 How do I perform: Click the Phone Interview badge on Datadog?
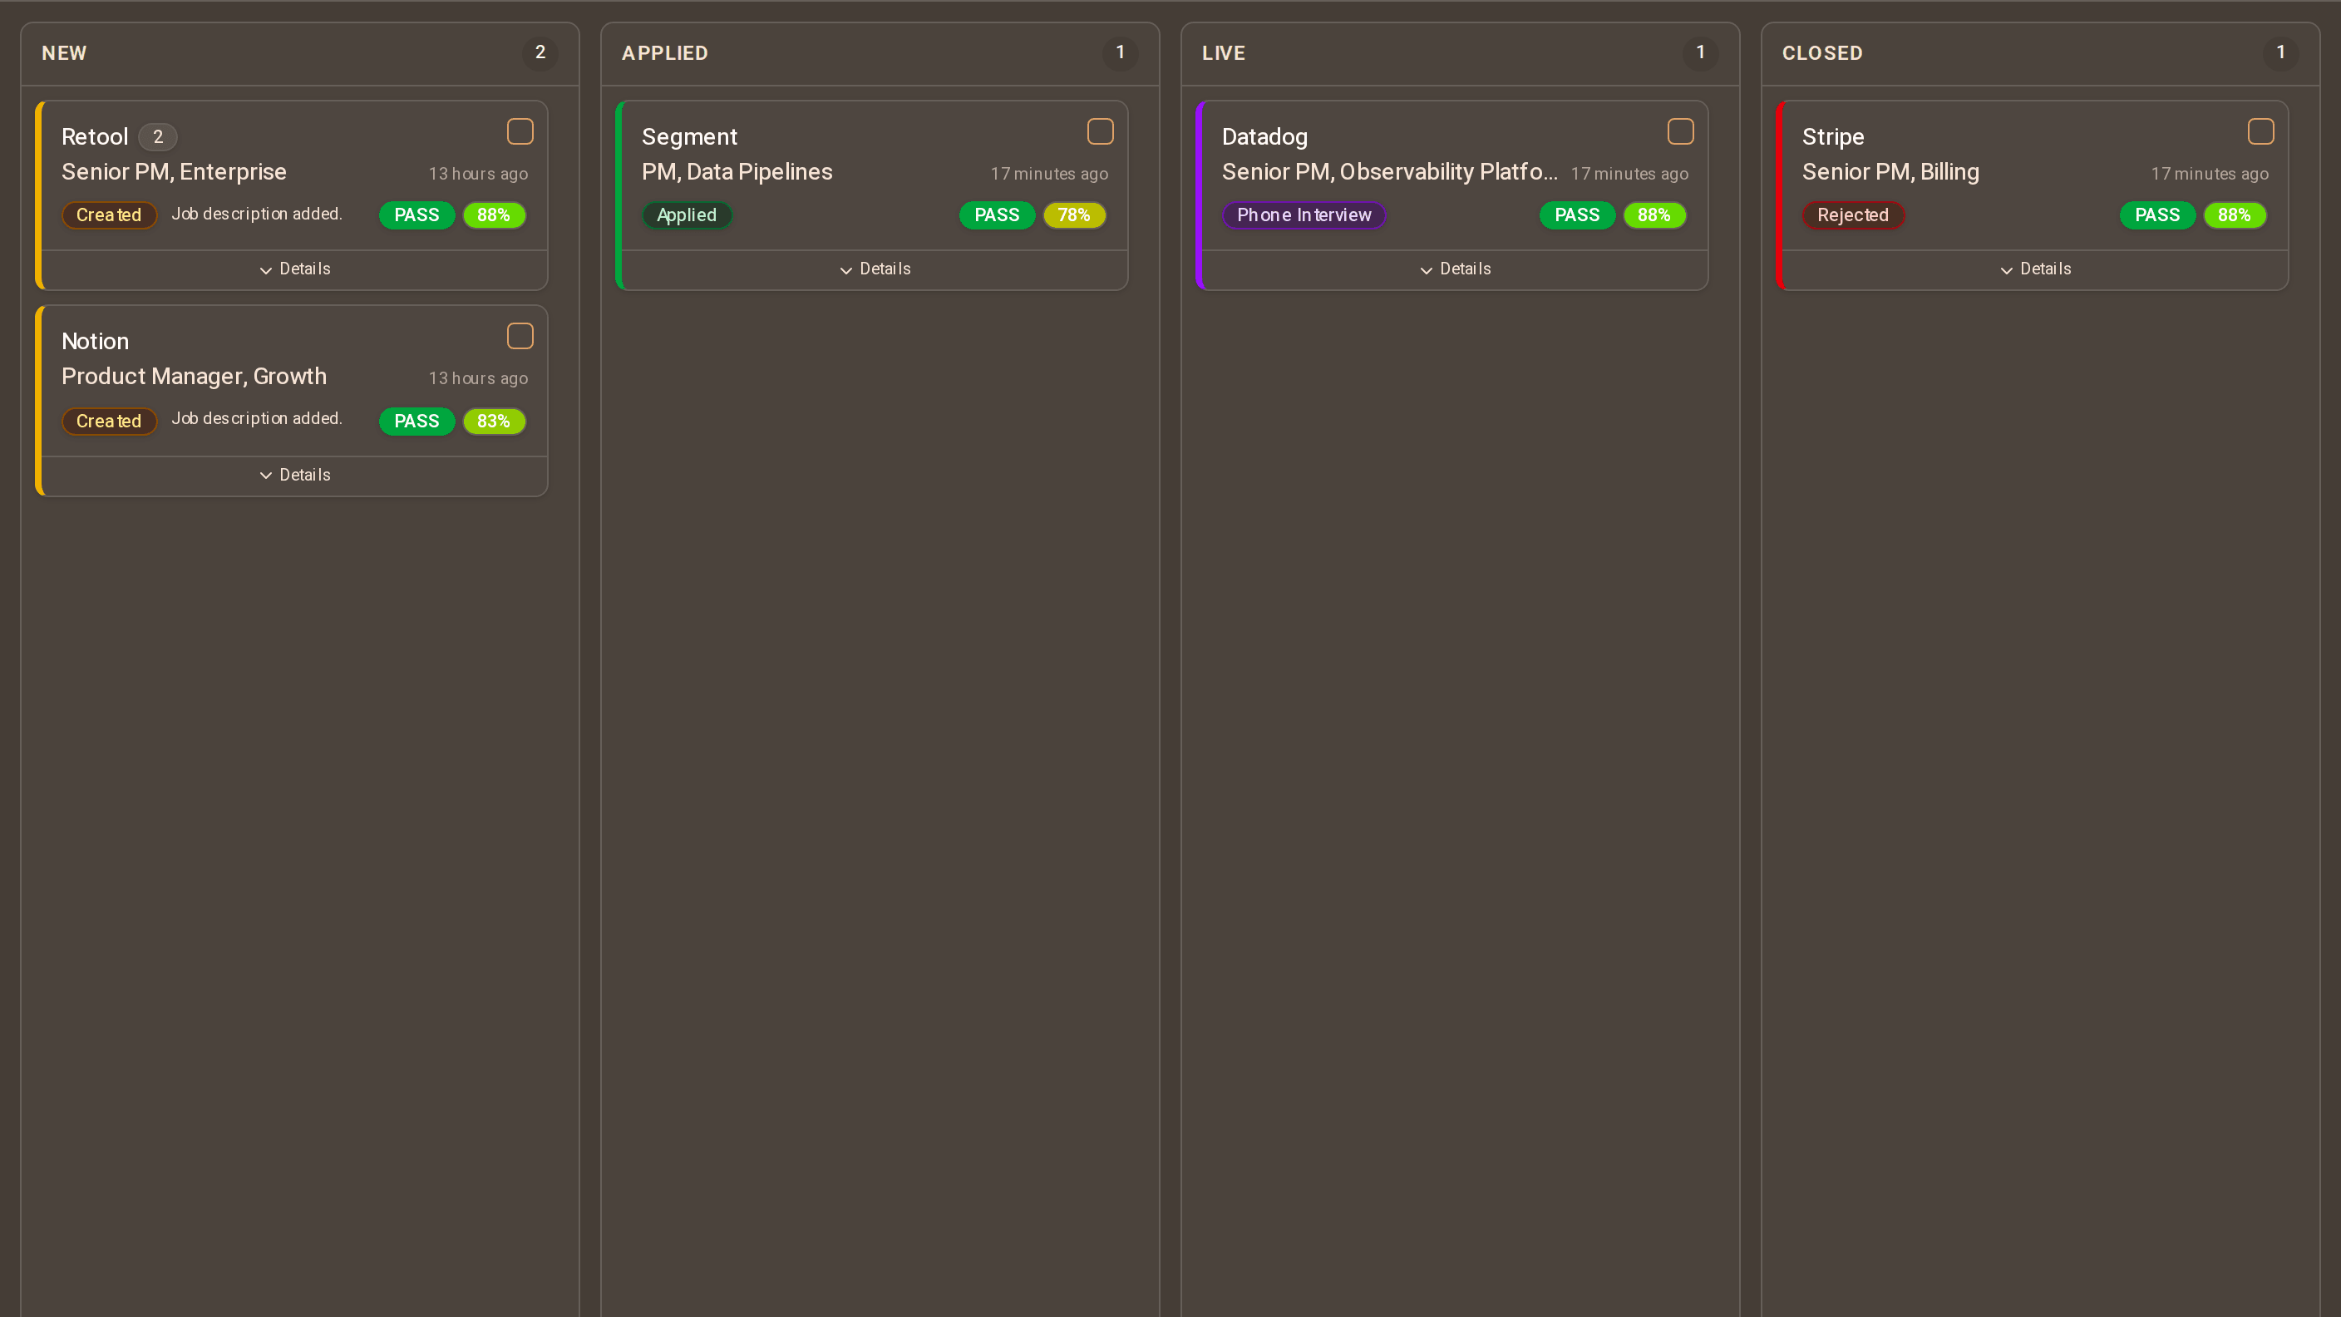(x=1304, y=215)
